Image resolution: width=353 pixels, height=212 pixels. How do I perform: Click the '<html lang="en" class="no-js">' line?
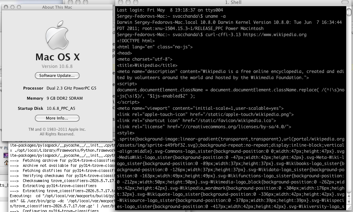(x=155, y=47)
